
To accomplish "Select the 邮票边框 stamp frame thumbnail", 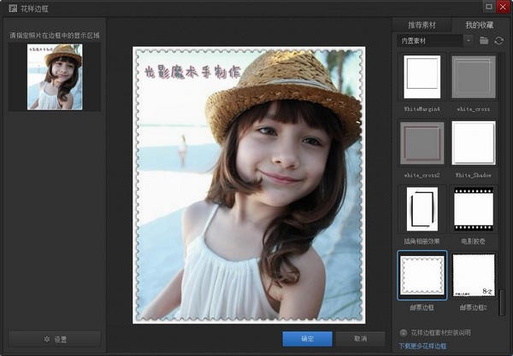I will point(422,274).
